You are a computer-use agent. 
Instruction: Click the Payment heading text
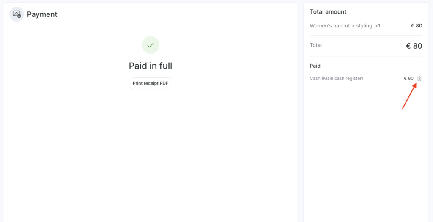coord(42,14)
